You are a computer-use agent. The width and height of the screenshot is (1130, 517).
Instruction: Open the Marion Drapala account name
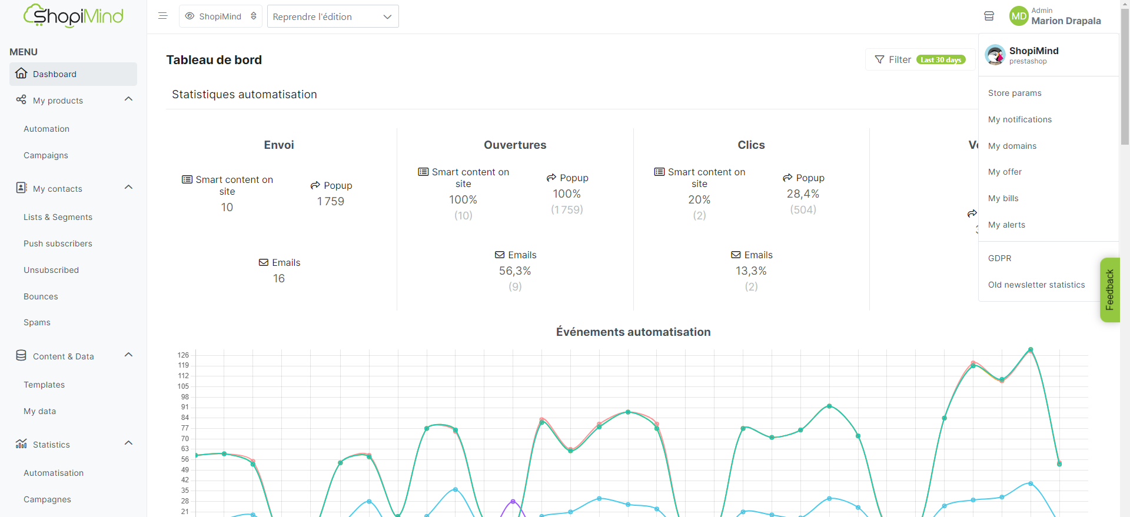(1066, 21)
